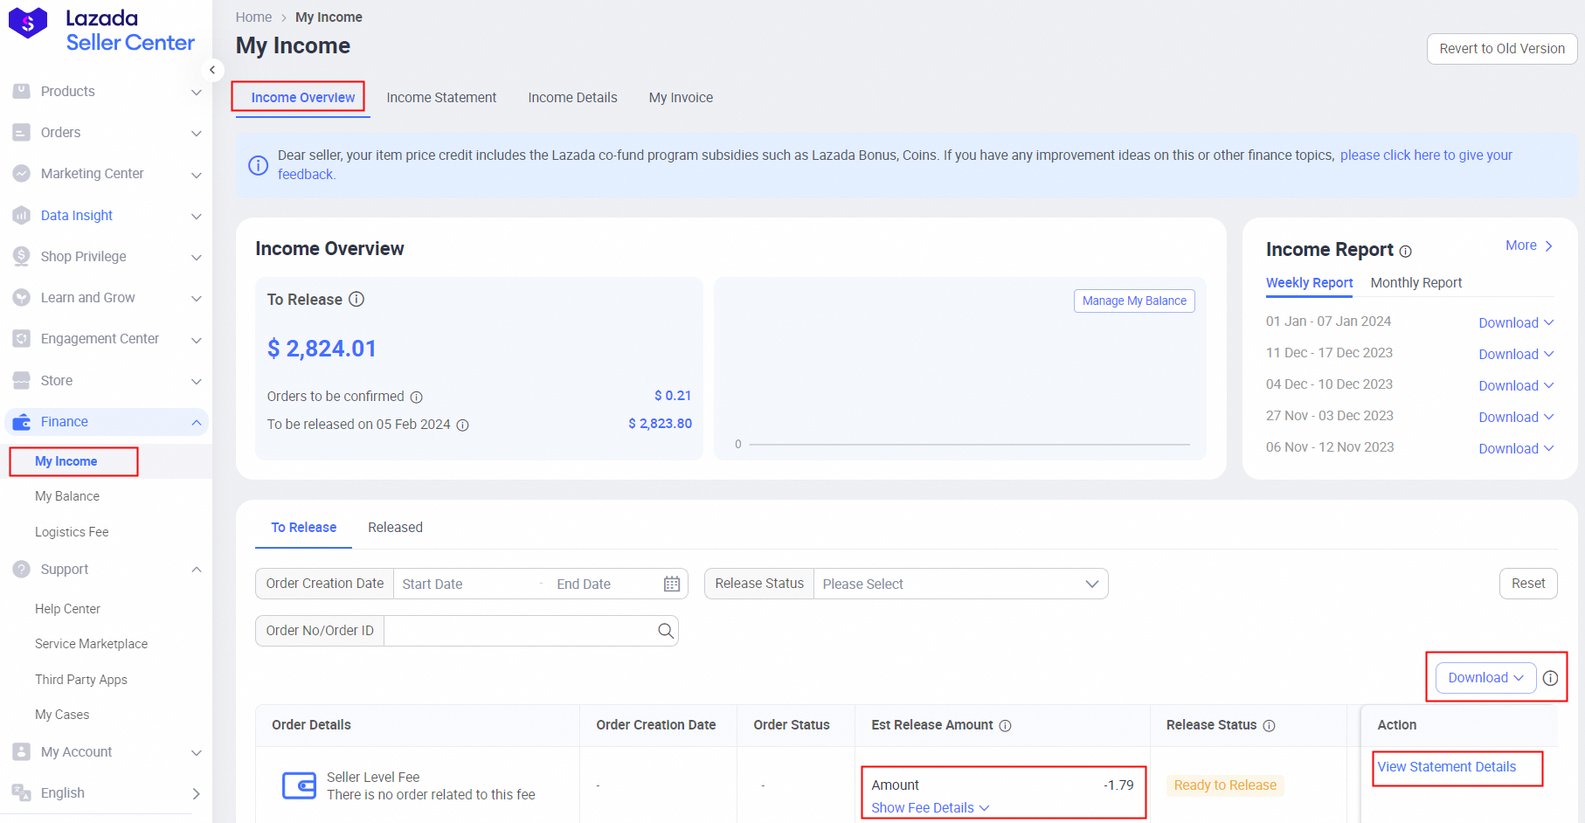Click info icon beside released on 05 Feb 2024
Screen dimensions: 1585x823
(463, 425)
